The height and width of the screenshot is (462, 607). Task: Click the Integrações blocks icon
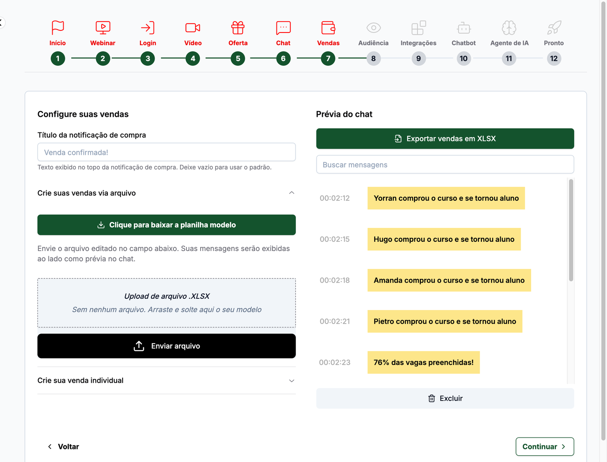[419, 28]
